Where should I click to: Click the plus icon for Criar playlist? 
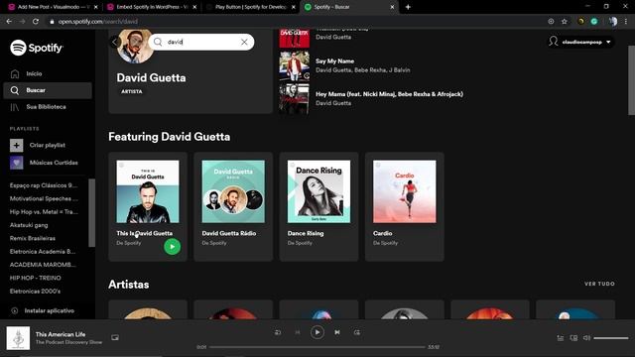tap(16, 145)
